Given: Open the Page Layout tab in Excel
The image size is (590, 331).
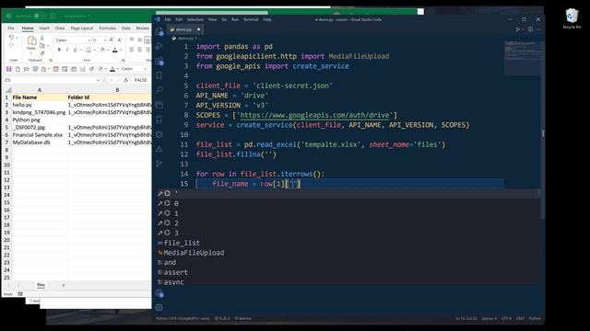Looking at the screenshot, I should click(82, 29).
